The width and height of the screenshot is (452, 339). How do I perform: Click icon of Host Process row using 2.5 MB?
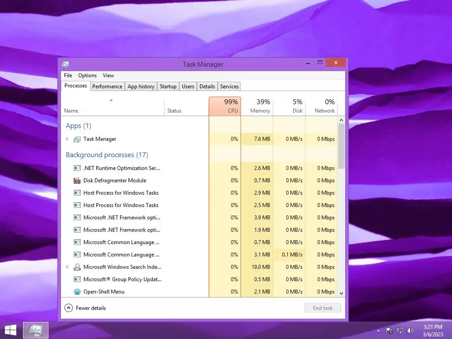point(77,205)
